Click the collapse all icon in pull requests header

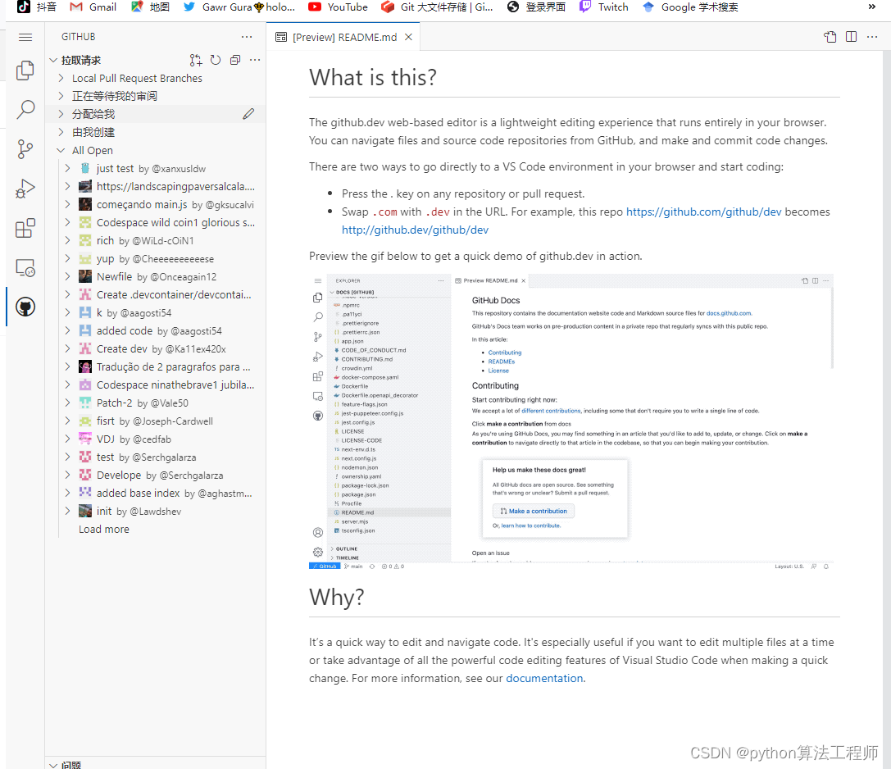tap(235, 60)
